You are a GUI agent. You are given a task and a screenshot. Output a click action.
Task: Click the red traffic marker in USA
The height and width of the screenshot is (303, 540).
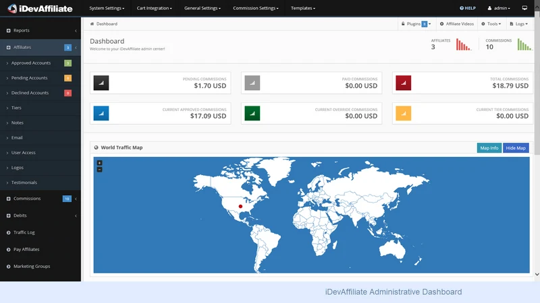[x=240, y=207]
